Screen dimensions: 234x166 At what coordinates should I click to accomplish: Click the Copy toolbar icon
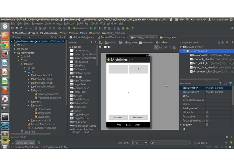click(40, 28)
